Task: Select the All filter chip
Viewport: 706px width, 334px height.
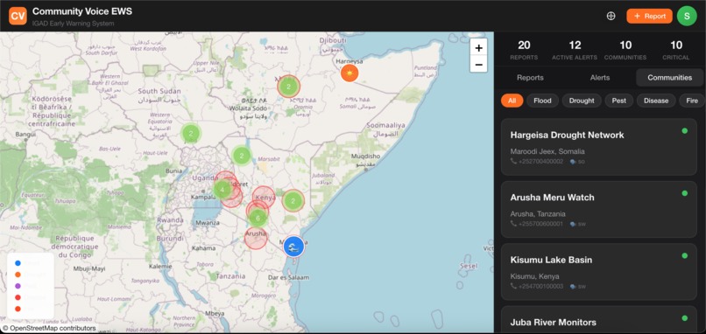Action: tap(512, 101)
